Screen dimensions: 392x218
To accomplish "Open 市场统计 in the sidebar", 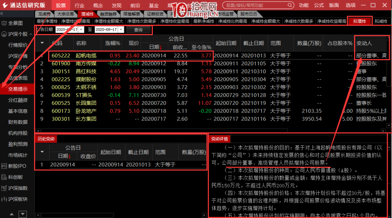I will [x=17, y=155].
